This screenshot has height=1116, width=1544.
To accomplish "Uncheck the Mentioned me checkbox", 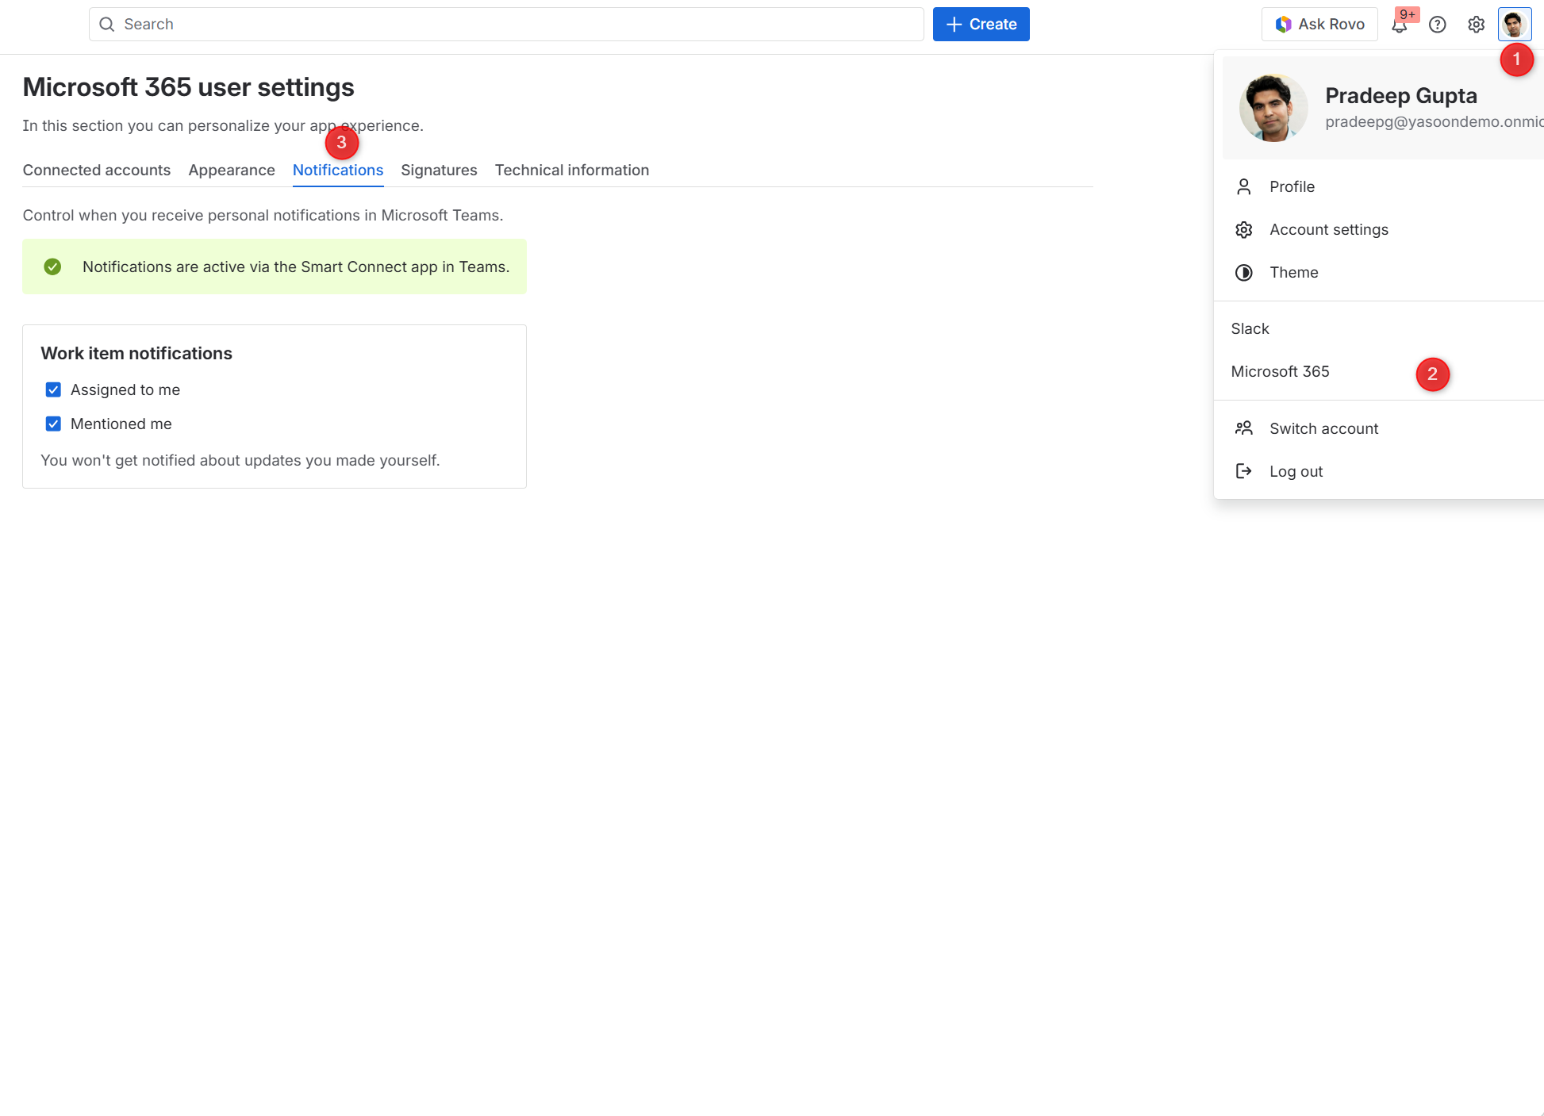I will [53, 424].
